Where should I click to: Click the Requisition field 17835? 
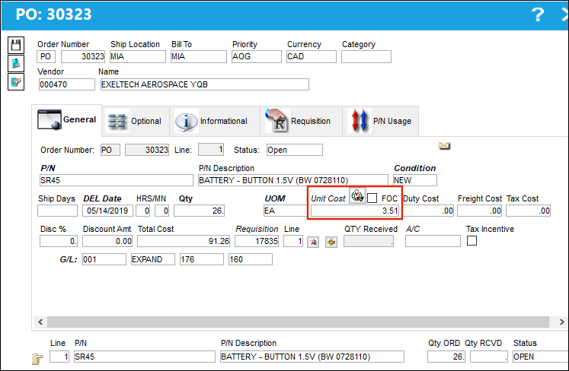pyautogui.click(x=257, y=241)
